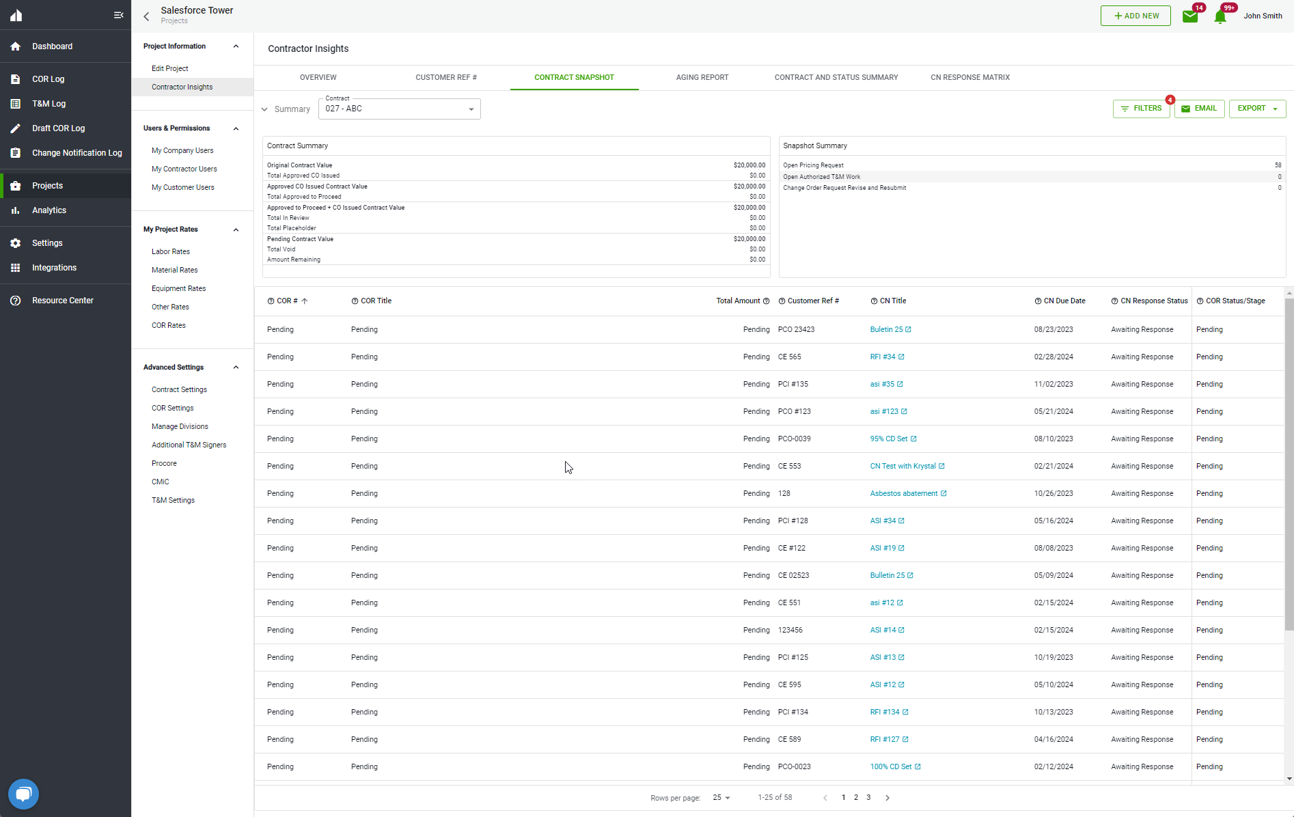The image size is (1294, 817).
Task: View notifications via the bell icon
Action: [1220, 16]
